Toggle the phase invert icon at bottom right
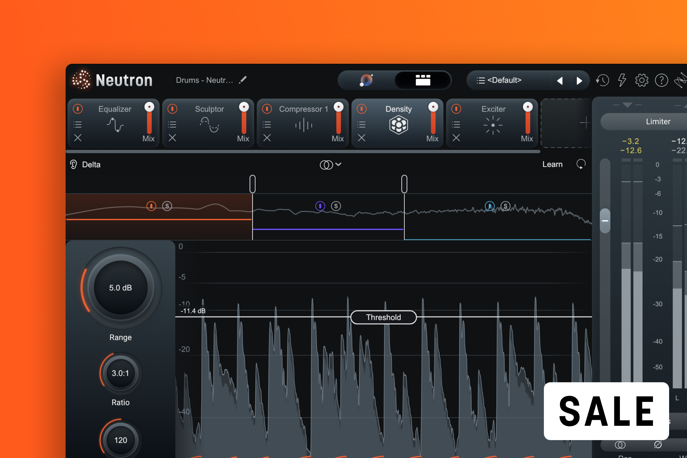The height and width of the screenshot is (458, 687). [x=658, y=445]
